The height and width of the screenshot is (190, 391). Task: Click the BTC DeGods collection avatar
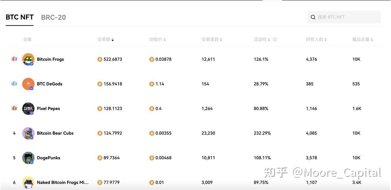(x=28, y=84)
